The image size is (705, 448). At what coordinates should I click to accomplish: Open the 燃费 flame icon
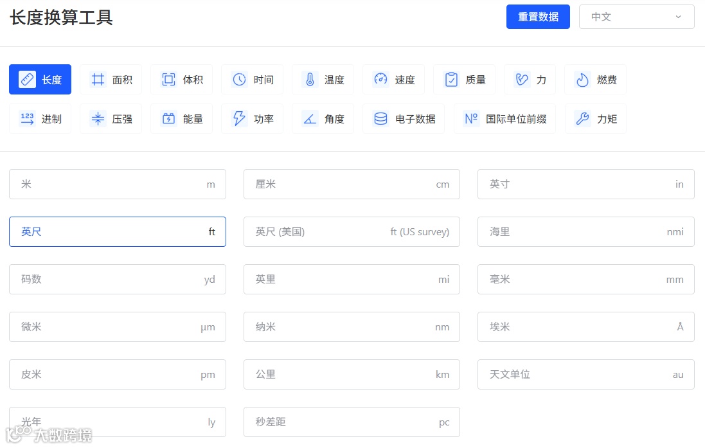point(582,80)
